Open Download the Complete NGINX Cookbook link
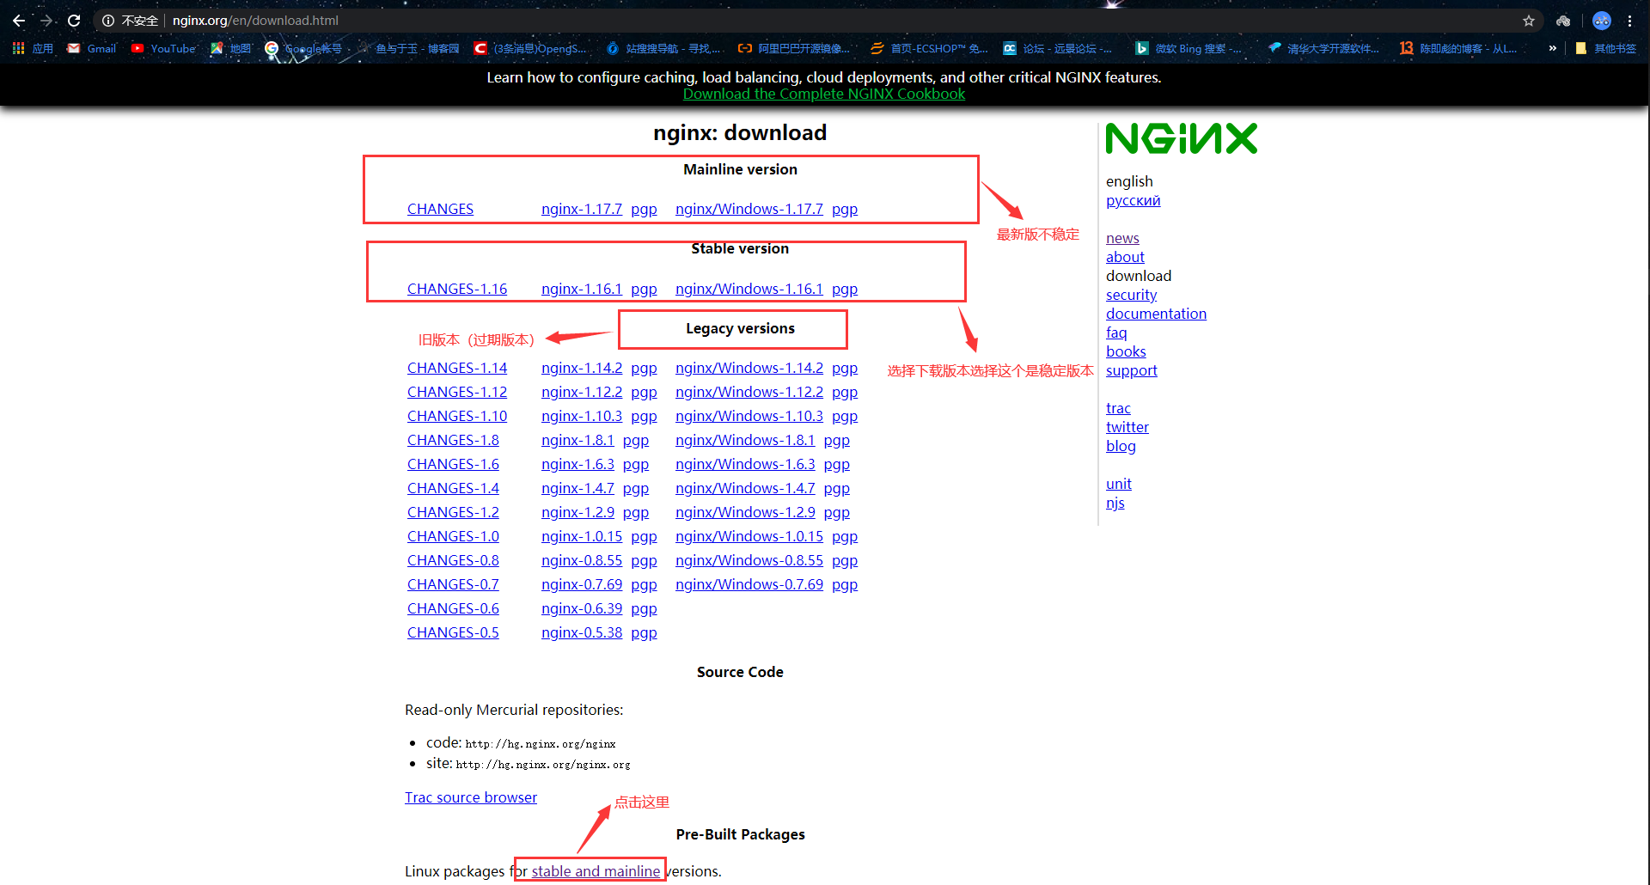 click(x=824, y=94)
